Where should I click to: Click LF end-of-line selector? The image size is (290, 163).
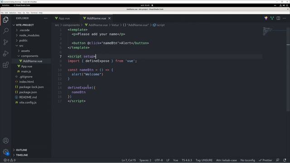(168, 160)
